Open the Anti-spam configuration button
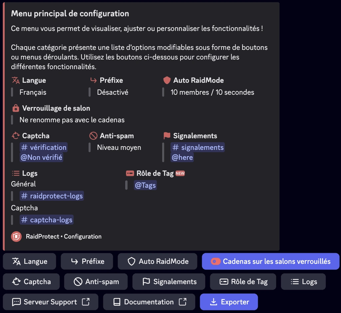341x313 pixels. coord(96,281)
